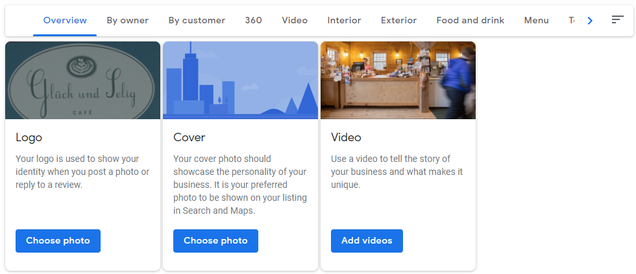Open the sort options icon
The height and width of the screenshot is (274, 636).
point(617,20)
